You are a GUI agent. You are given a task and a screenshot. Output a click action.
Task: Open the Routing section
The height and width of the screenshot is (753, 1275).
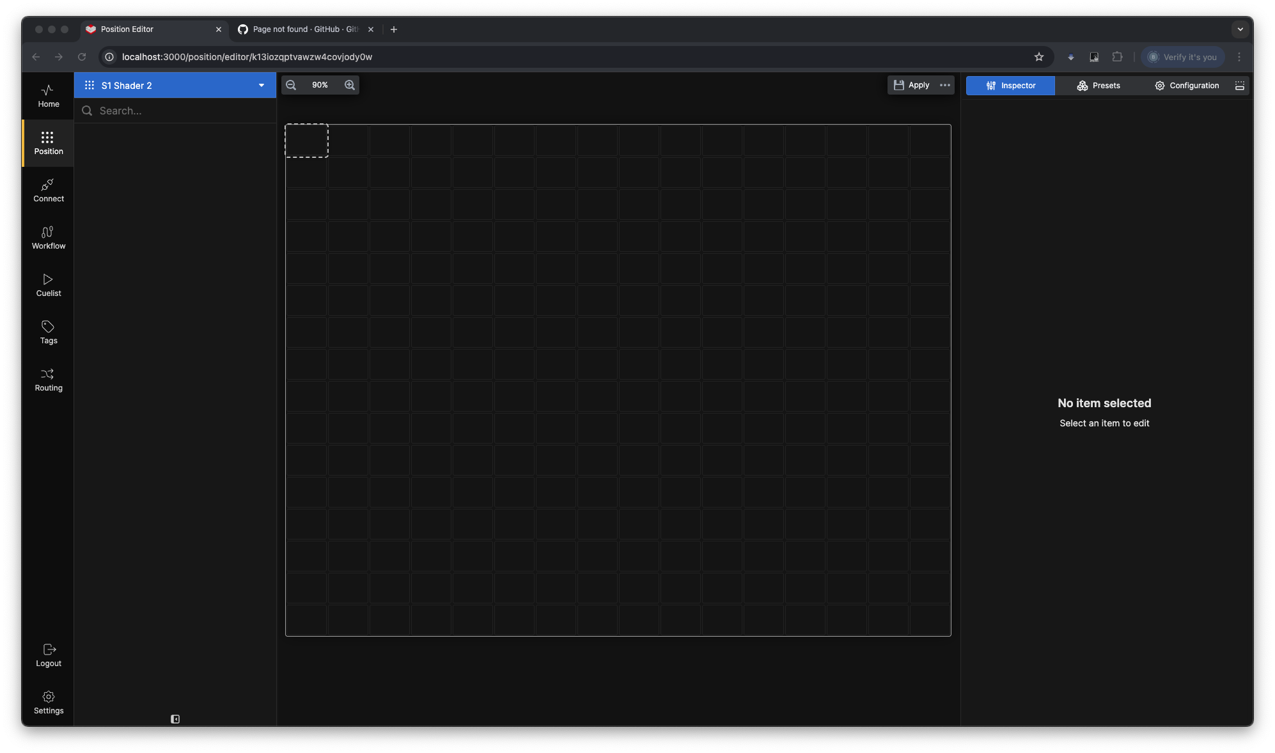coord(48,380)
